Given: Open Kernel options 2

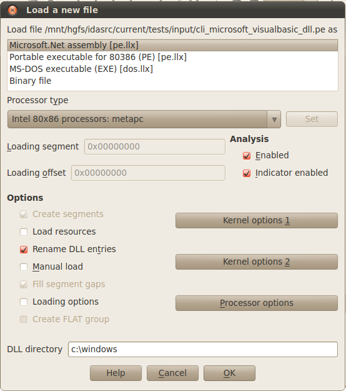Looking at the screenshot, I should [257, 262].
